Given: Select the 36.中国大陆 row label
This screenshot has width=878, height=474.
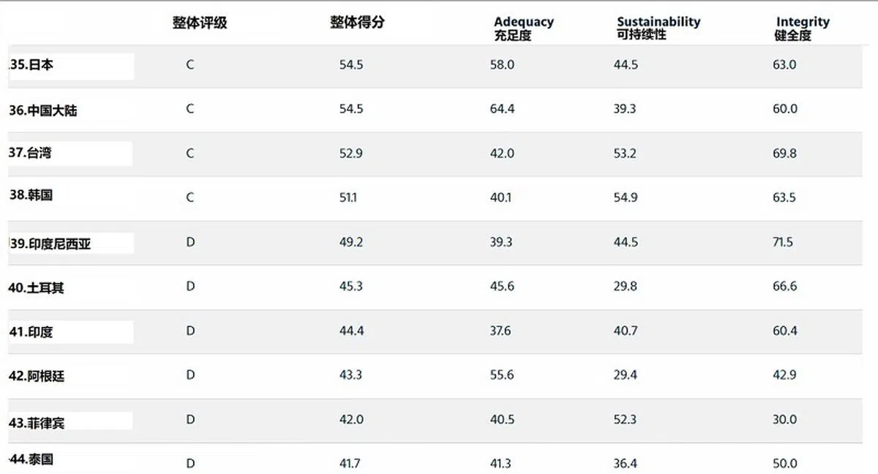Looking at the screenshot, I should tap(43, 110).
